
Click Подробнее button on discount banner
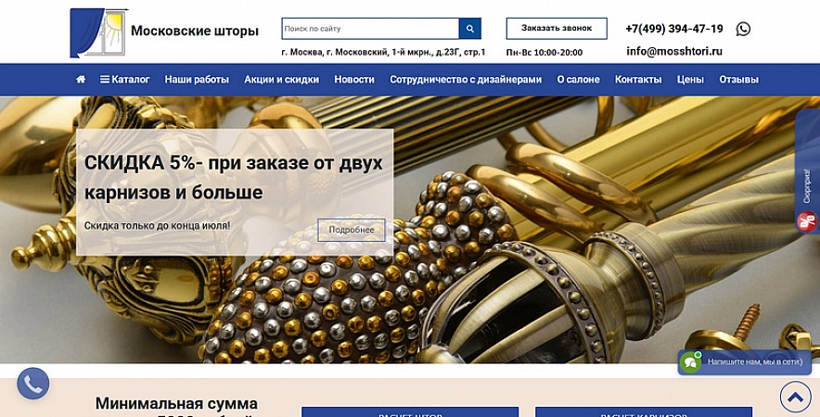(x=352, y=230)
